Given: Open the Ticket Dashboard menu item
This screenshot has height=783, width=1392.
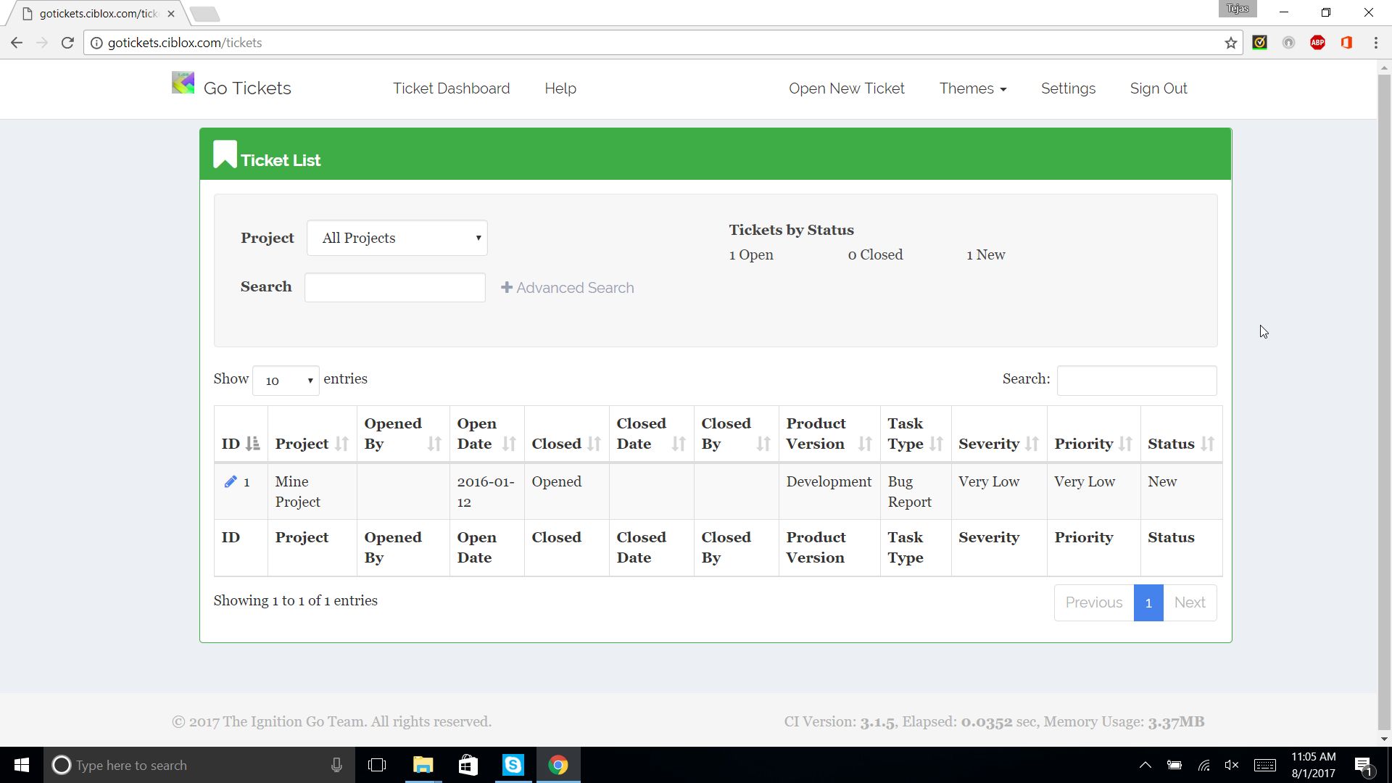Looking at the screenshot, I should click(451, 88).
